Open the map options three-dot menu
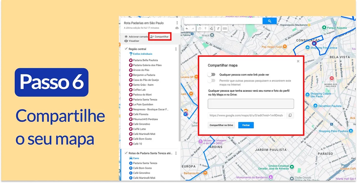Image resolution: width=357 pixels, height=183 pixels. [177, 23]
